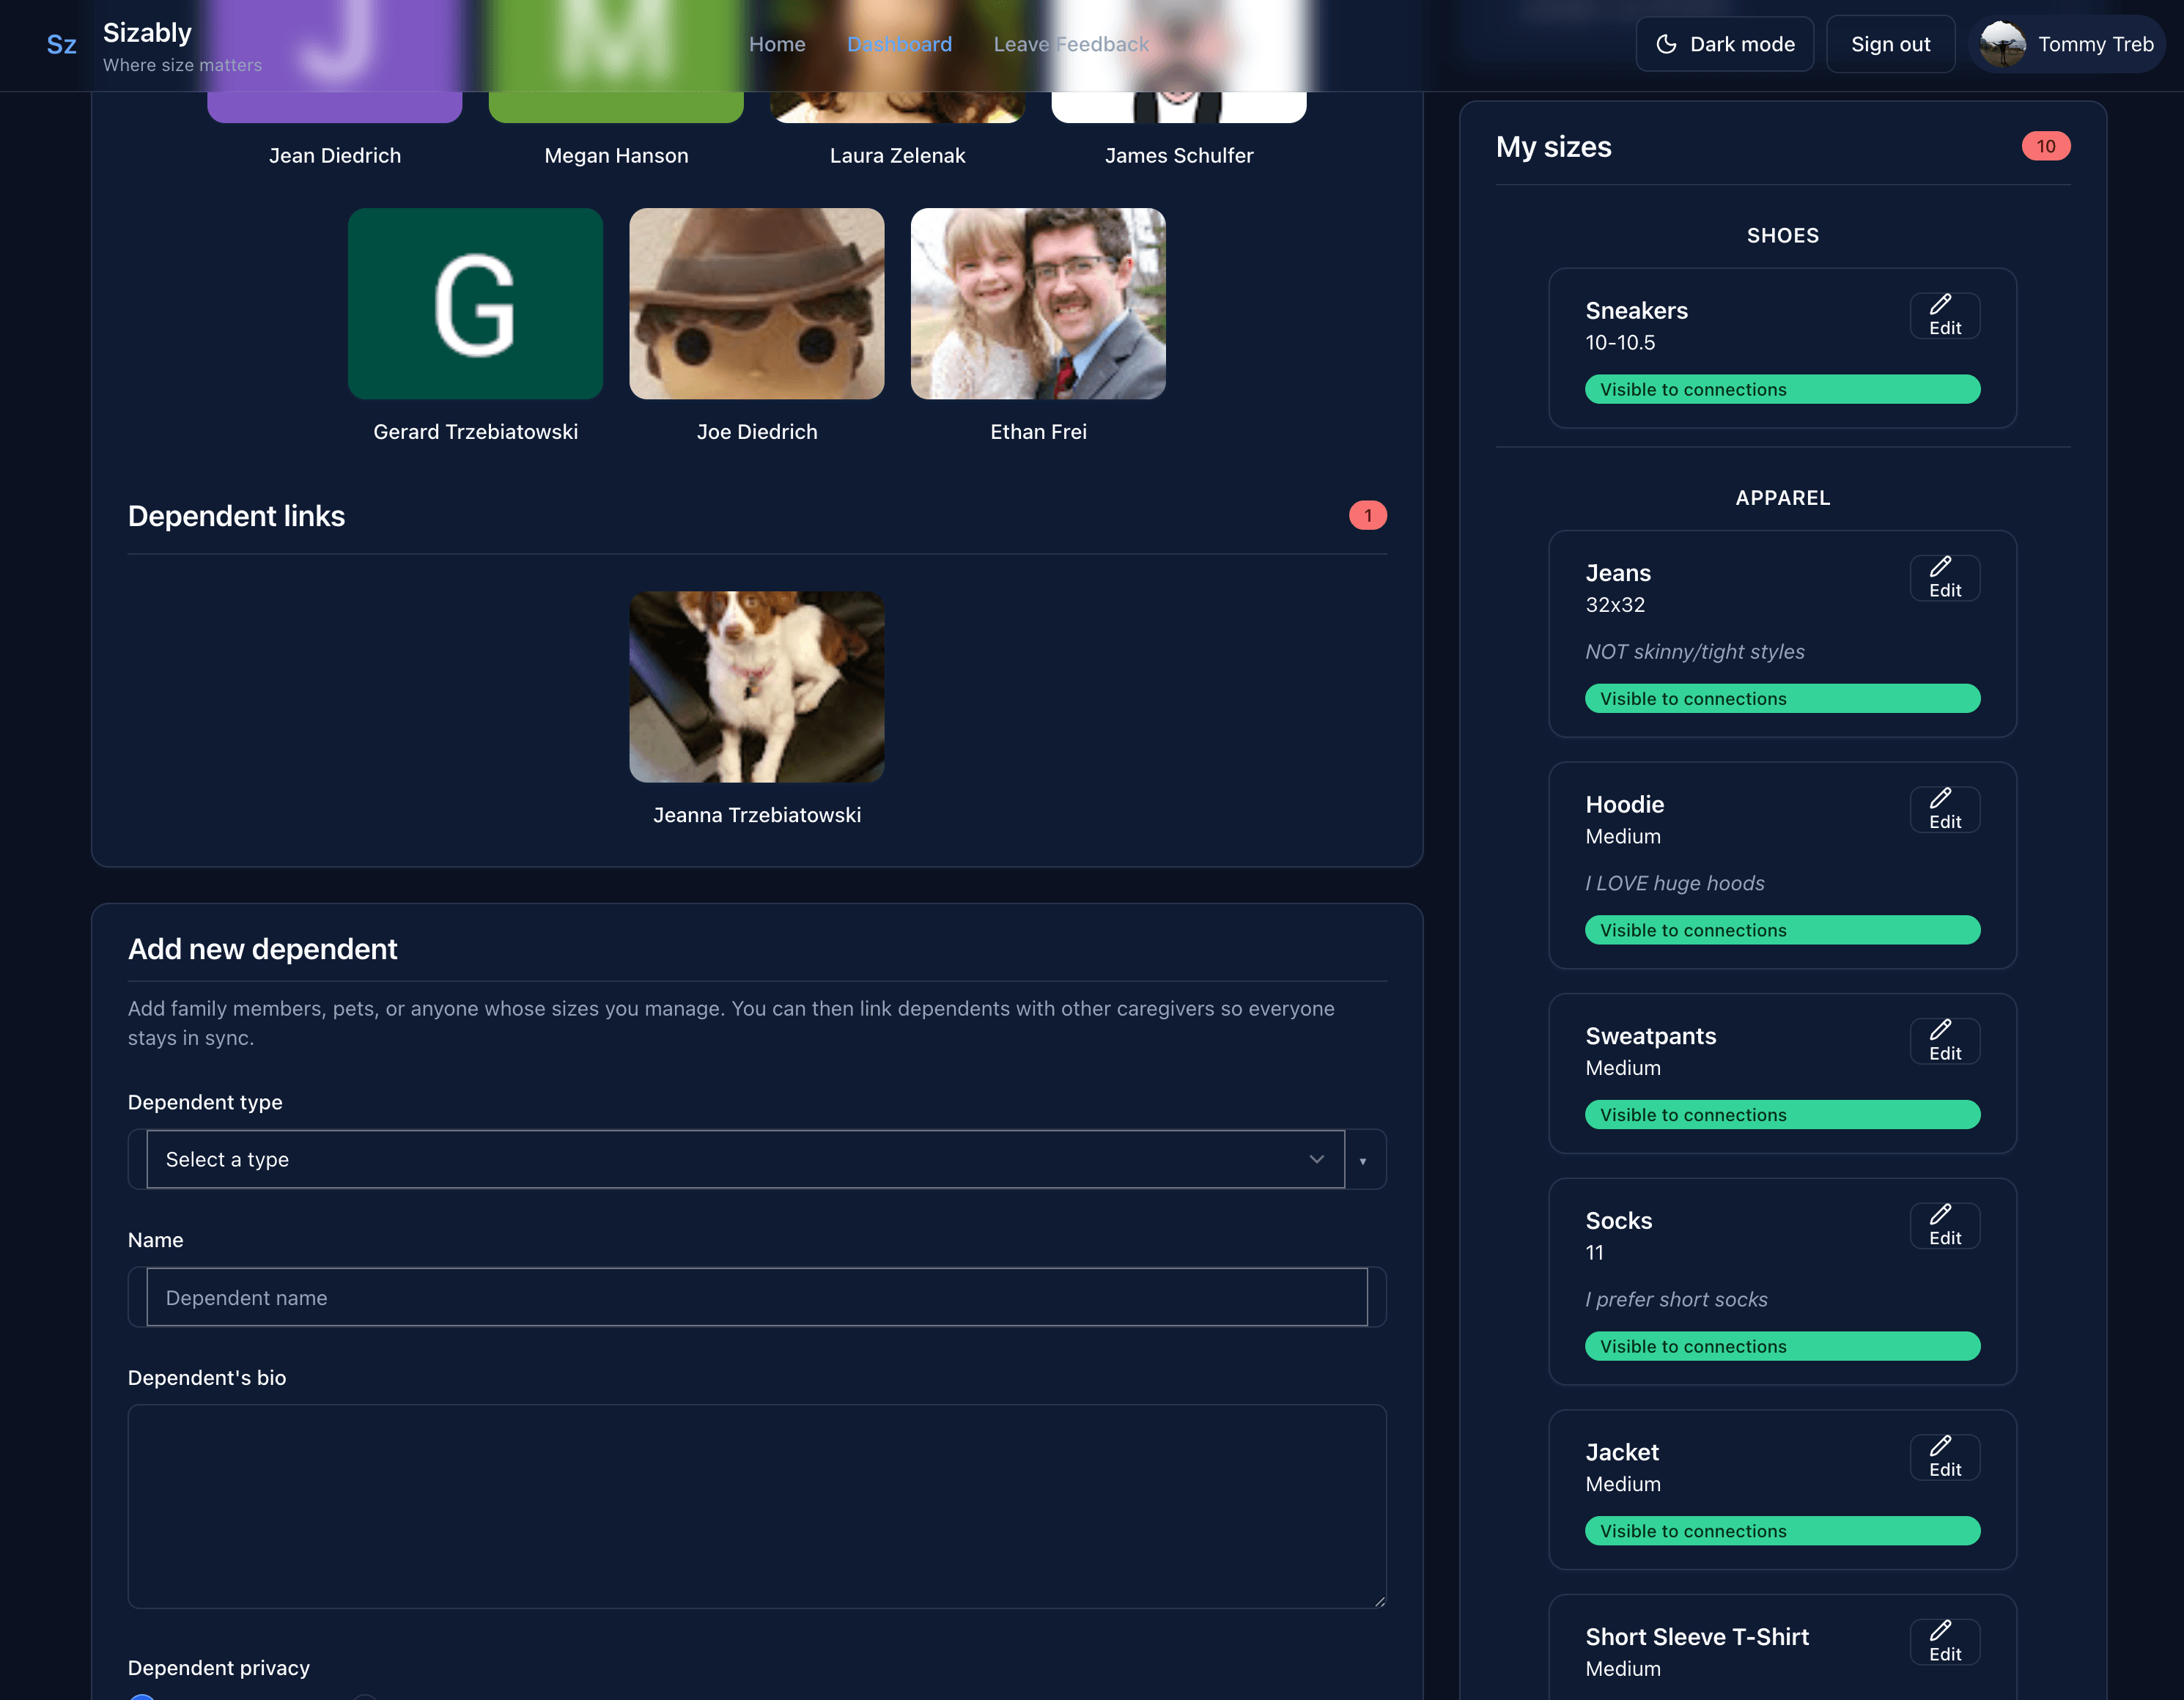Click the Jean Diedrich name
The image size is (2184, 1700).
click(x=335, y=156)
